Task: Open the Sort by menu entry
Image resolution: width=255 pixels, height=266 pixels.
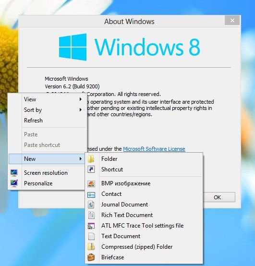Action: [x=48, y=110]
